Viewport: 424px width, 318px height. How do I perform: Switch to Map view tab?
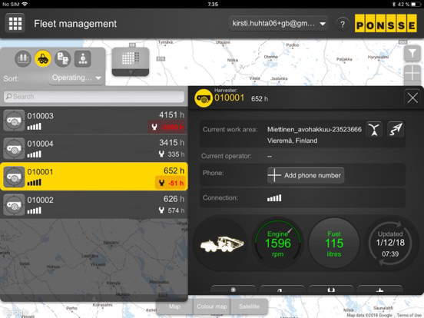point(174,306)
